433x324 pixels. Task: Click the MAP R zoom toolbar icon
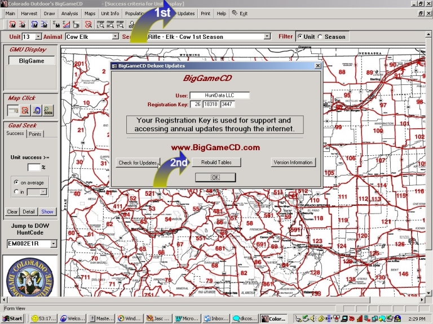pyautogui.click(x=110, y=24)
